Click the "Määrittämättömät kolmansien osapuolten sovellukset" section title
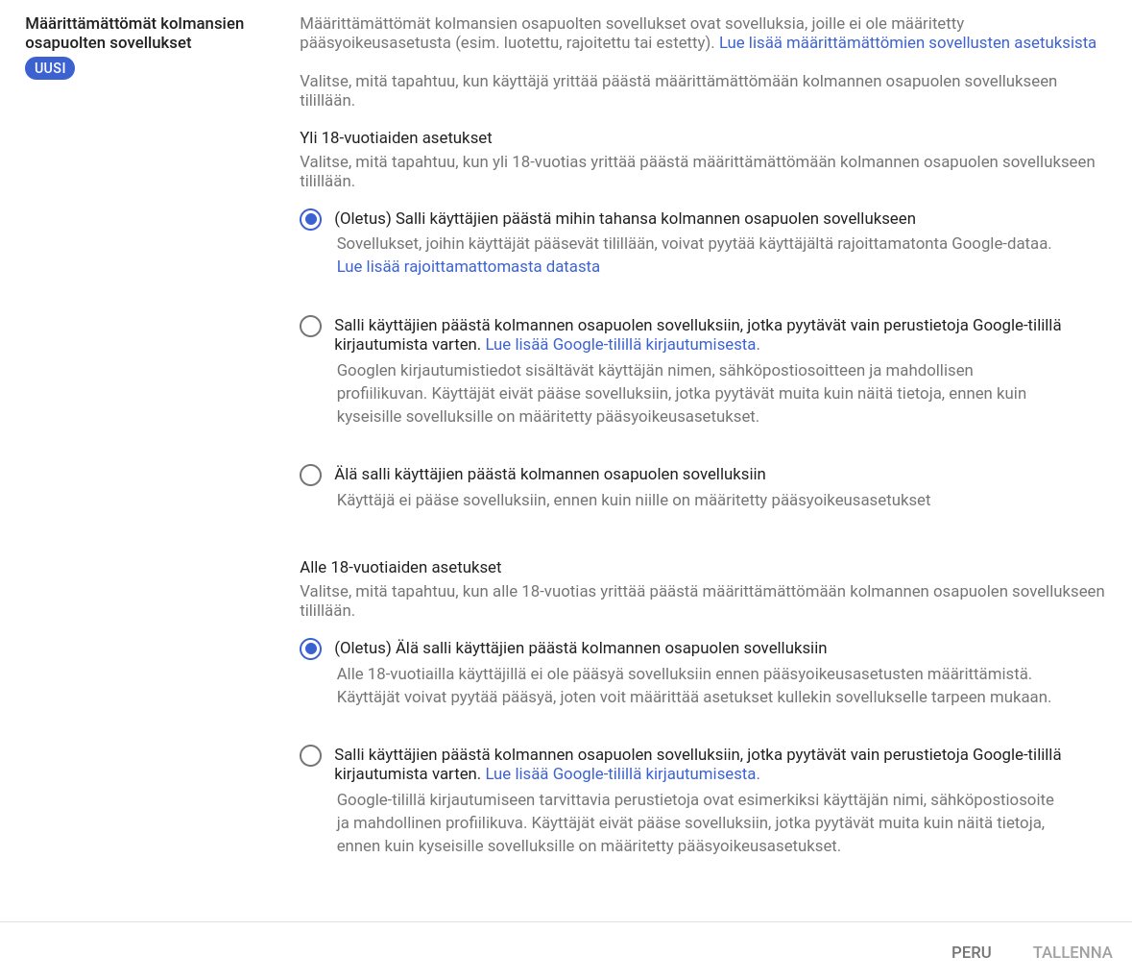The height and width of the screenshot is (980, 1132). [x=134, y=33]
